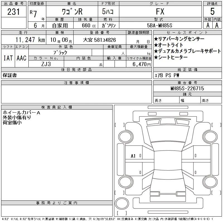
Task: Click the 事務局よりご案内 header
Action: coord(57,203)
